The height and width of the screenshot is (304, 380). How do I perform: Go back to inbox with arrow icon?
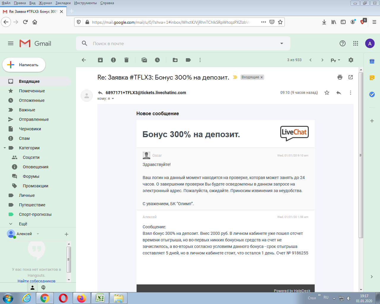84,60
